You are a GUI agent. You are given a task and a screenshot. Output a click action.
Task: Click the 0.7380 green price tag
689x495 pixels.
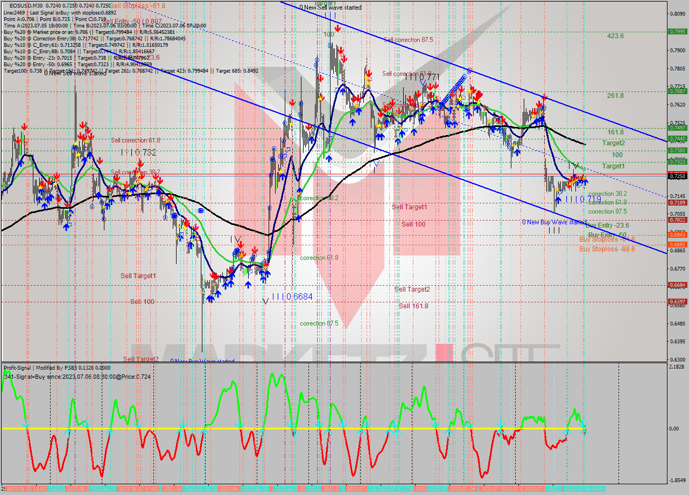pos(677,151)
